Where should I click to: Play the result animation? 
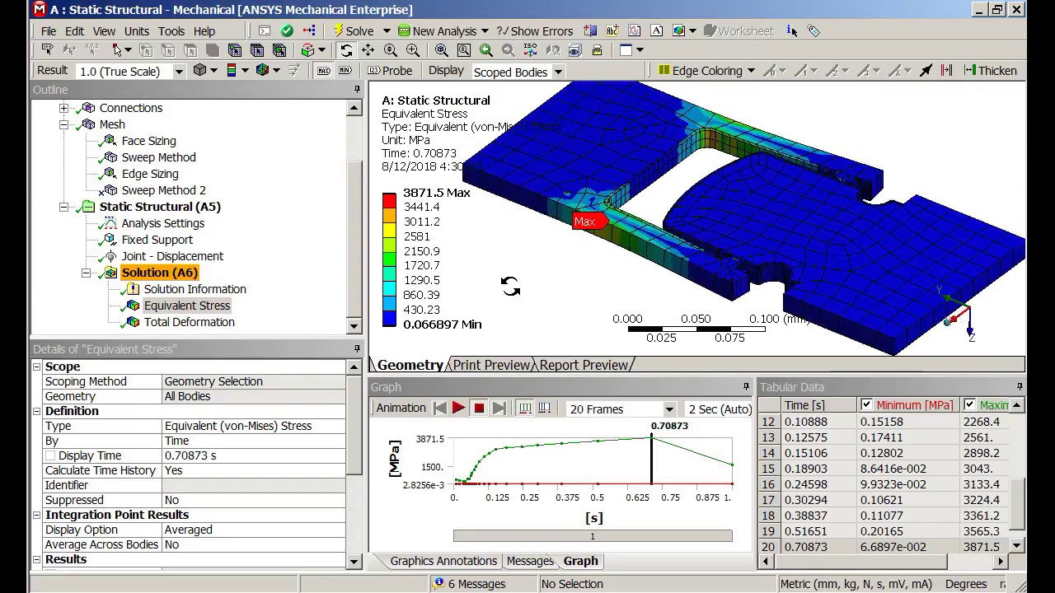(x=459, y=409)
